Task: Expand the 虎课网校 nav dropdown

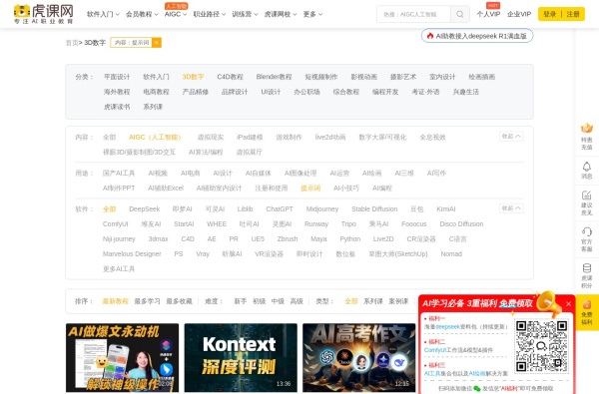Action: pyautogui.click(x=281, y=14)
